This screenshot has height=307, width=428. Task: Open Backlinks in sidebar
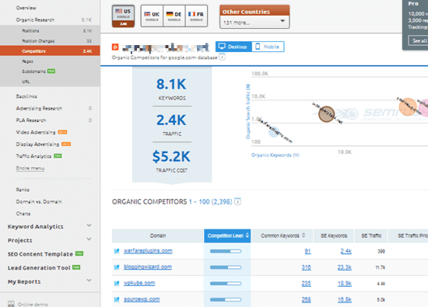pos(26,96)
